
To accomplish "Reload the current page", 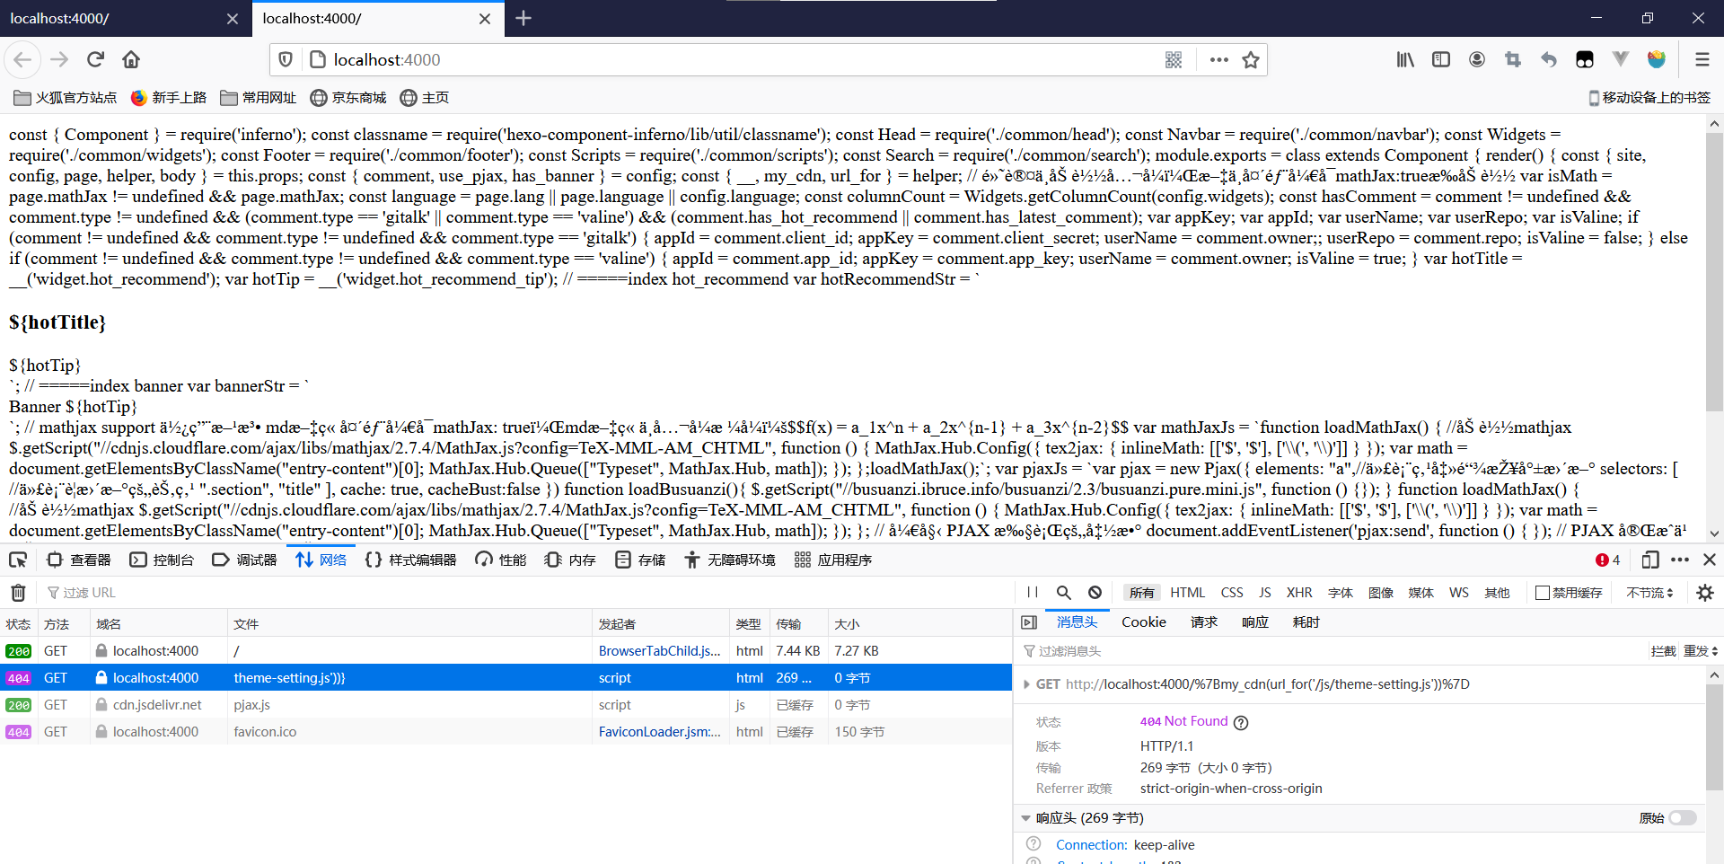I will 95,60.
